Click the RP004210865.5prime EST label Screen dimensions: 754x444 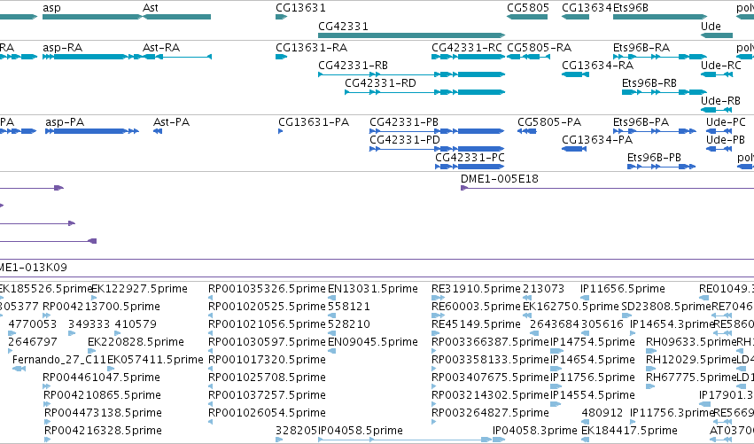[102, 395]
